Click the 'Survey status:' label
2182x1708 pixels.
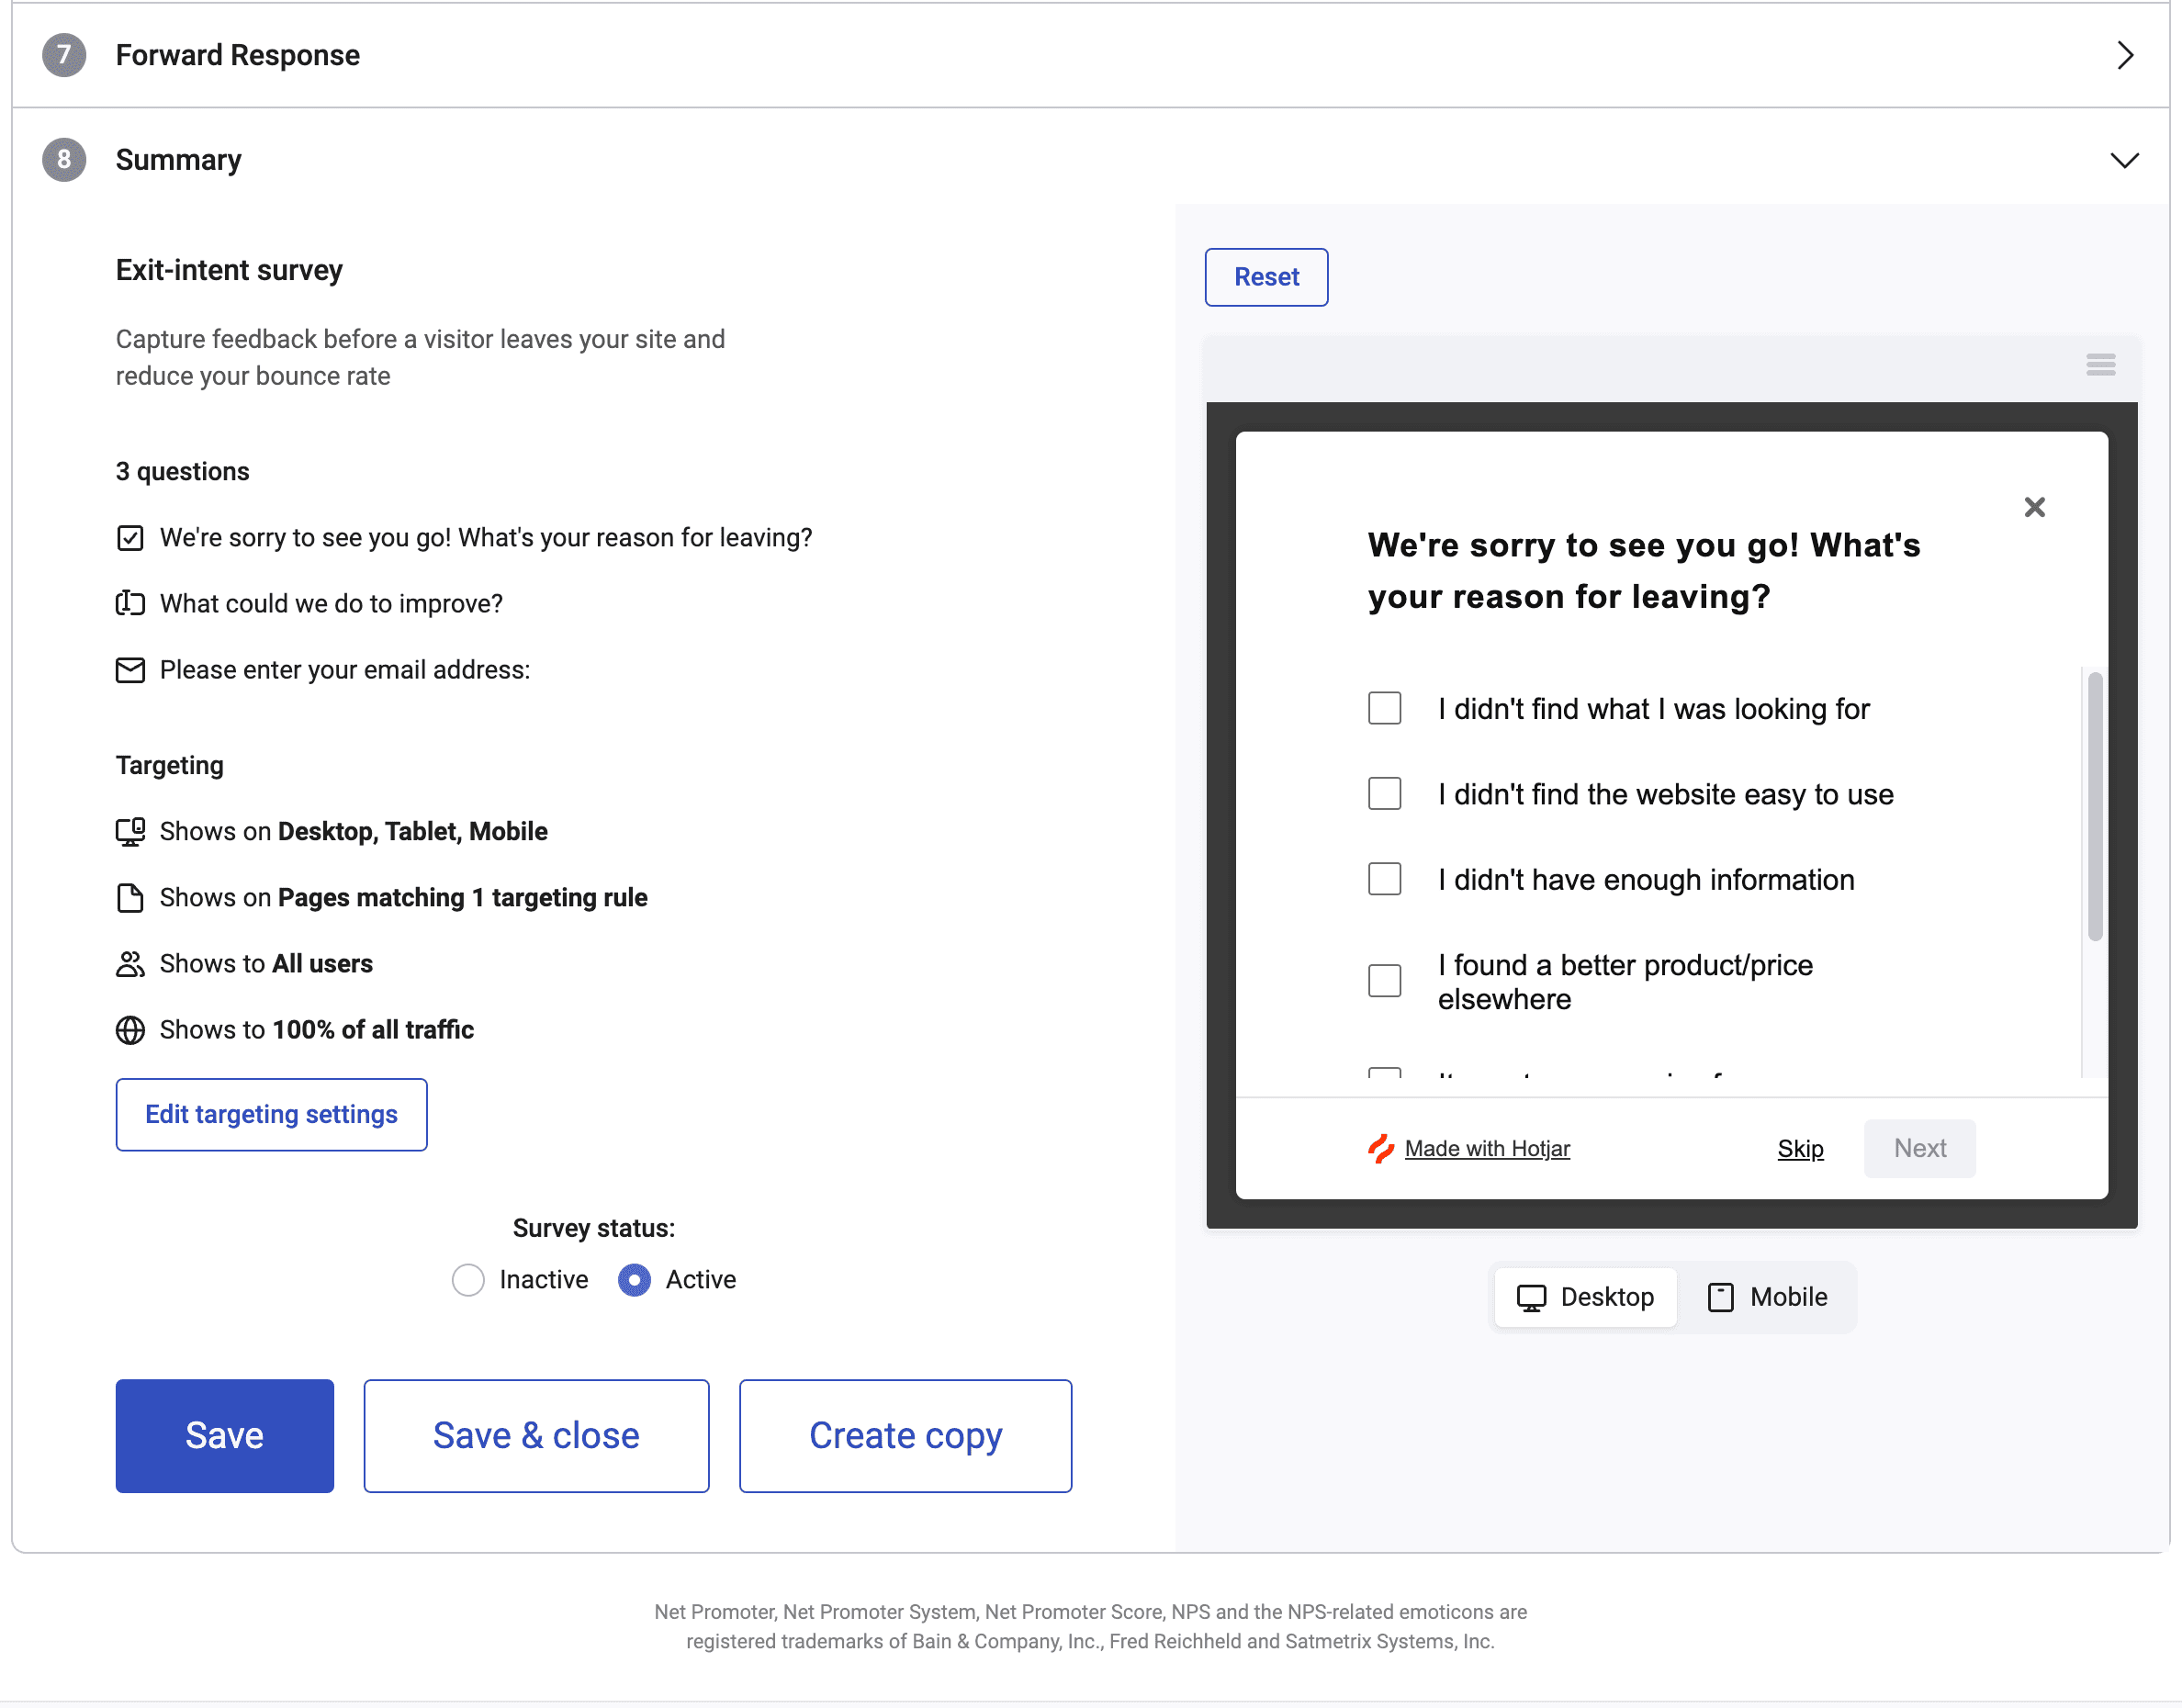coord(594,1228)
